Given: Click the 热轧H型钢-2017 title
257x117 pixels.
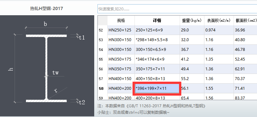Looking at the screenshot, I should coord(46,8).
